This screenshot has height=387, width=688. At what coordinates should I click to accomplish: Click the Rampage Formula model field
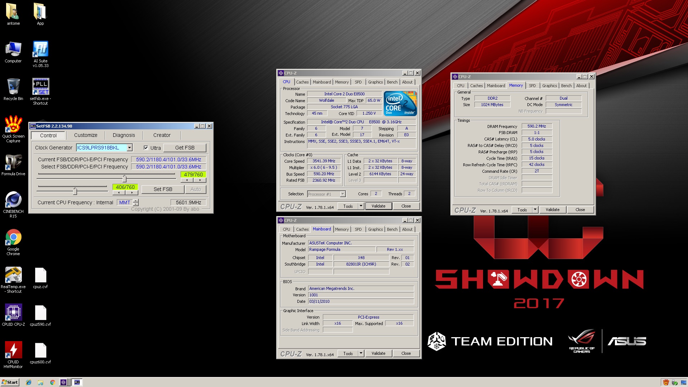[342, 249]
